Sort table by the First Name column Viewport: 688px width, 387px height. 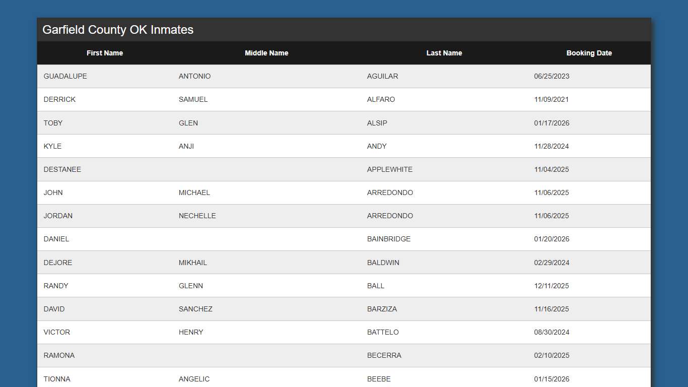[x=105, y=53]
